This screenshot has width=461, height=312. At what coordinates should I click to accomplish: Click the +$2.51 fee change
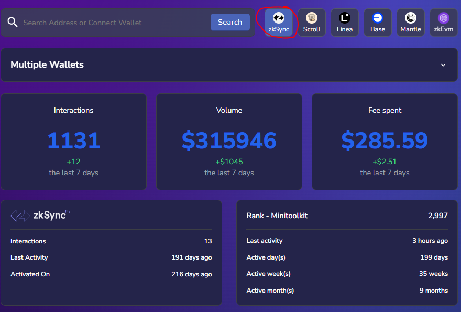[385, 162]
